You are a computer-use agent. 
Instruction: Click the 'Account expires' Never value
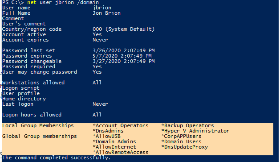click(100, 40)
